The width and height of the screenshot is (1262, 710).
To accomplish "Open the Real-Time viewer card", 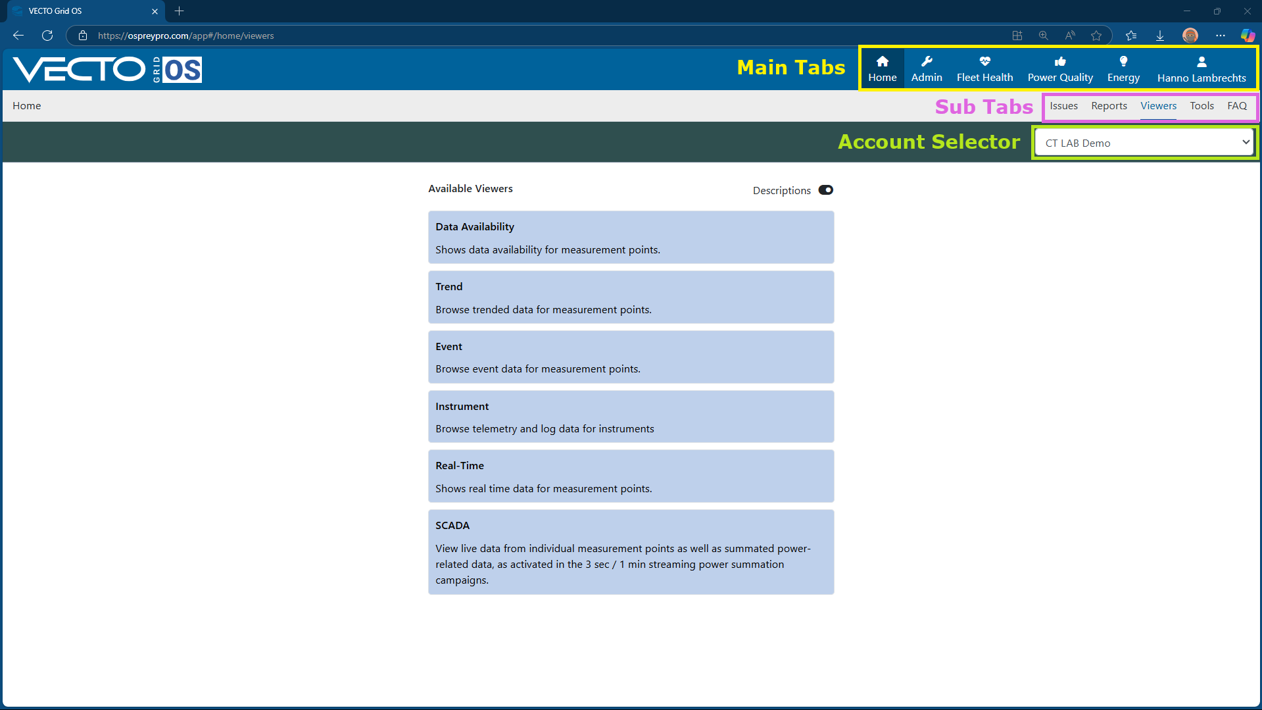I will tap(631, 476).
